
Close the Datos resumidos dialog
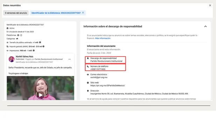(x=210, y=5)
